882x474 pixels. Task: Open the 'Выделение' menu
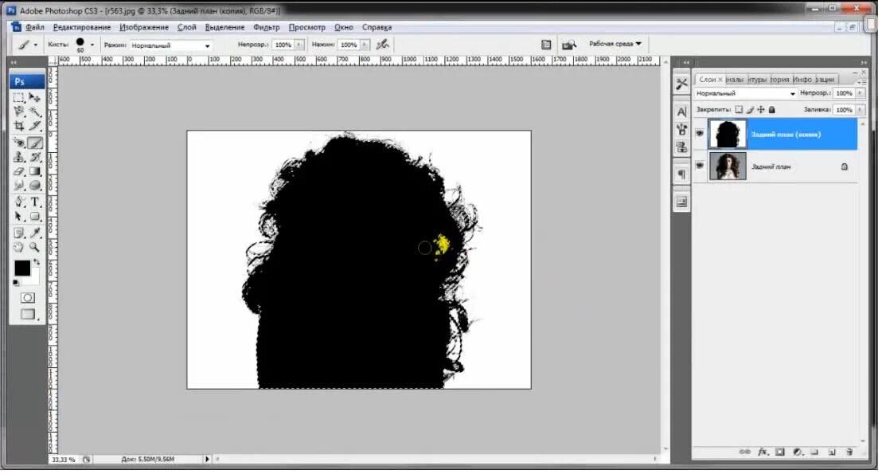224,27
